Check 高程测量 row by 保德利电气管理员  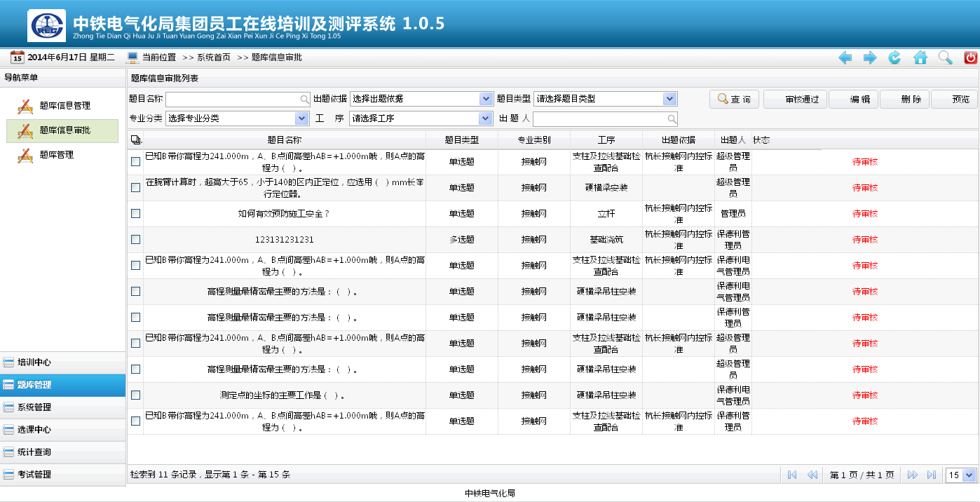coord(135,292)
